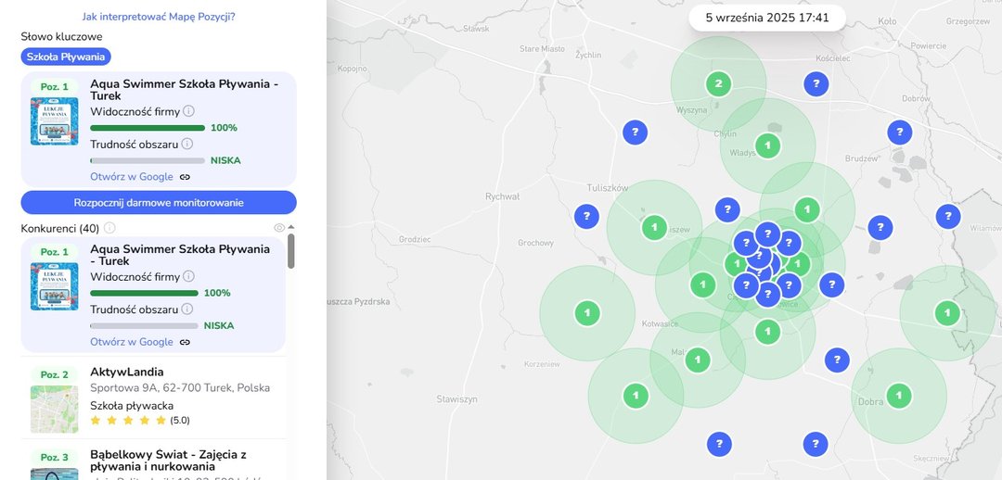Click info icon beside top Widoczność firmy
The height and width of the screenshot is (480, 1002).
point(188,112)
